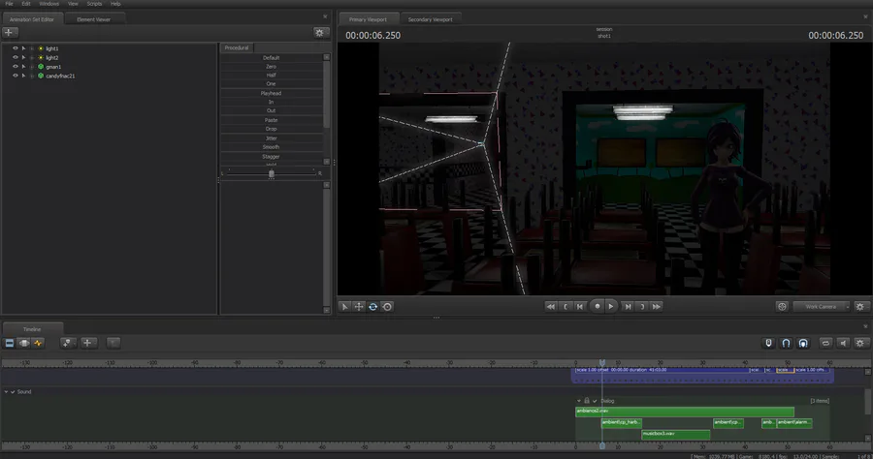The height and width of the screenshot is (459, 873).
Task: Hide gman1 using its eye icon
Action: click(x=15, y=66)
